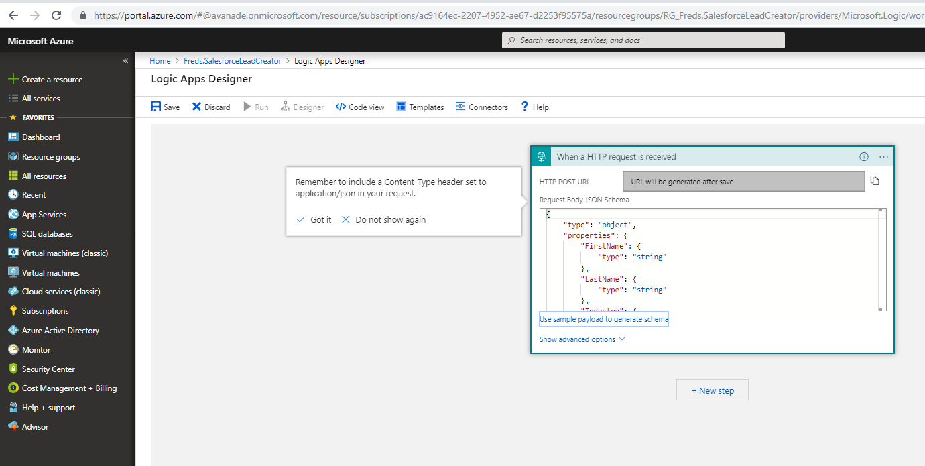Screen dimensions: 925x466
Task: Go to Freds.SalesforceLeadCreator breadcrumb
Action: point(233,61)
